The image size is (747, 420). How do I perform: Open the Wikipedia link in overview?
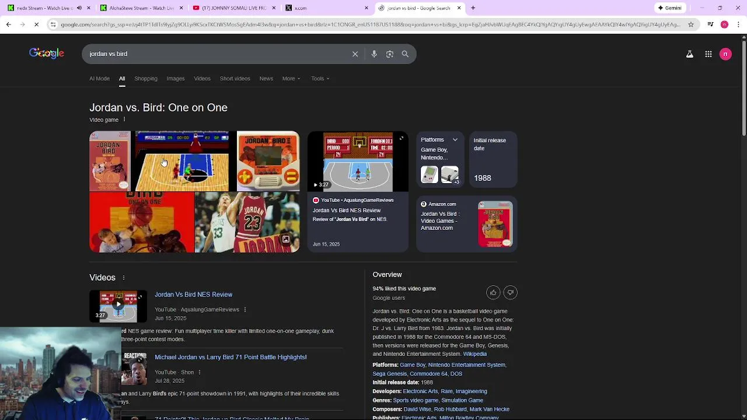point(474,354)
